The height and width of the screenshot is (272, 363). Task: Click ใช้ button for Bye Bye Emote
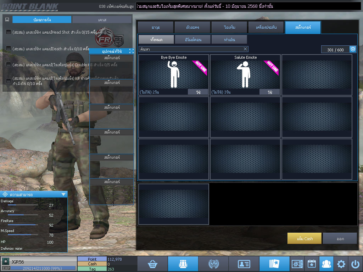coord(198,92)
